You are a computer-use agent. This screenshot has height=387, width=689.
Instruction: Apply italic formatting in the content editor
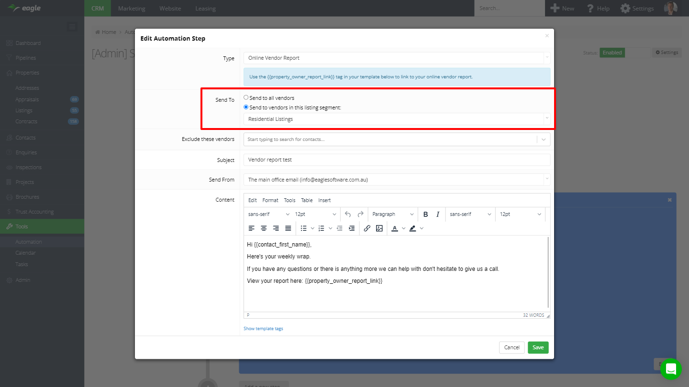coord(437,215)
